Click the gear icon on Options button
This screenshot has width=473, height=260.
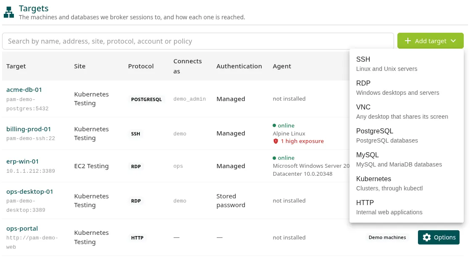426,237
